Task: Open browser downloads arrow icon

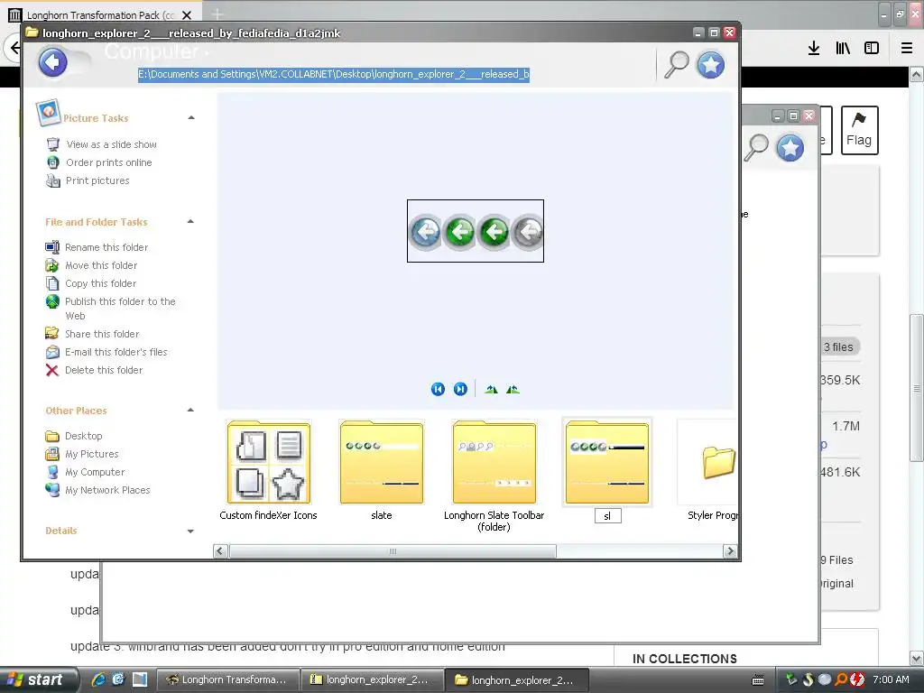Action: pos(814,49)
